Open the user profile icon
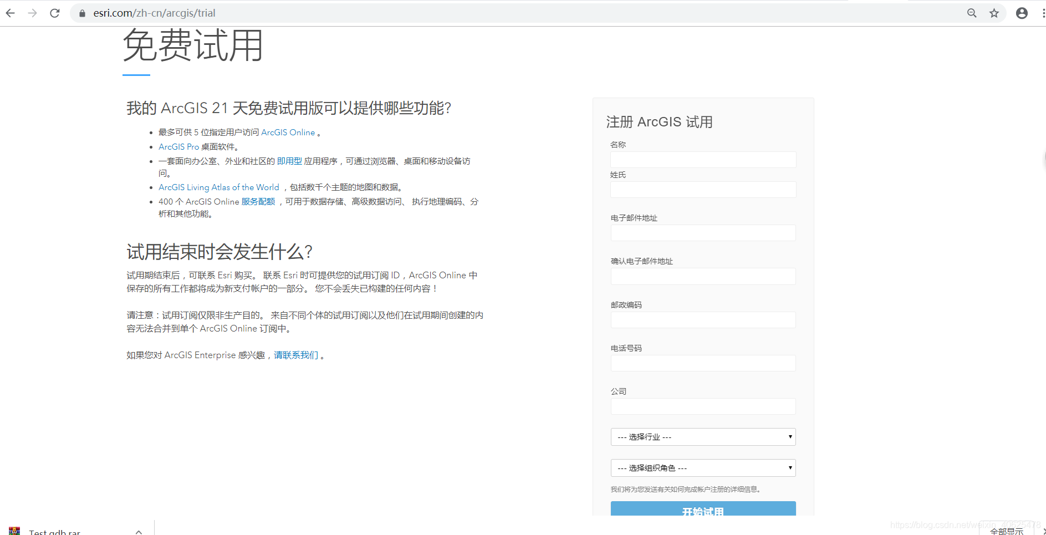This screenshot has height=535, width=1046. pyautogui.click(x=1022, y=13)
